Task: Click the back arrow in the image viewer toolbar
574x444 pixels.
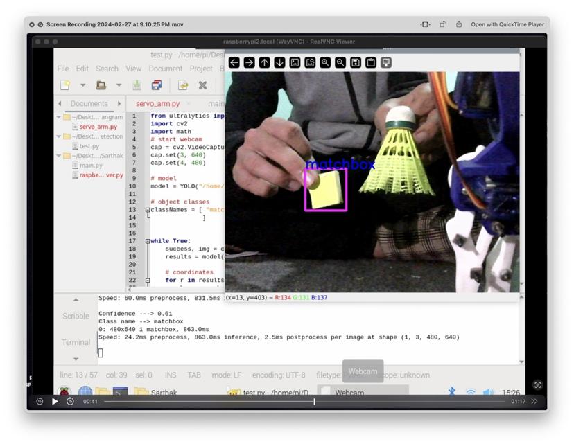Action: 235,63
